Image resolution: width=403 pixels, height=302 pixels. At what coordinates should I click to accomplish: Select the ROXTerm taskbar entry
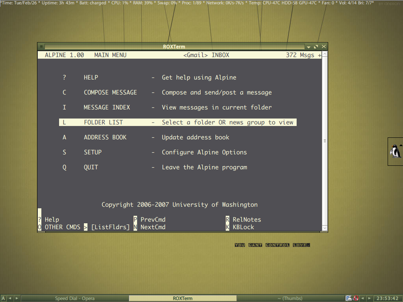pyautogui.click(x=182, y=298)
